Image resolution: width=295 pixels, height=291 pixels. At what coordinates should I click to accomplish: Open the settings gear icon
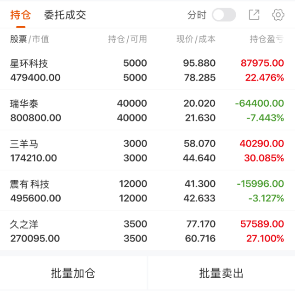(x=278, y=15)
